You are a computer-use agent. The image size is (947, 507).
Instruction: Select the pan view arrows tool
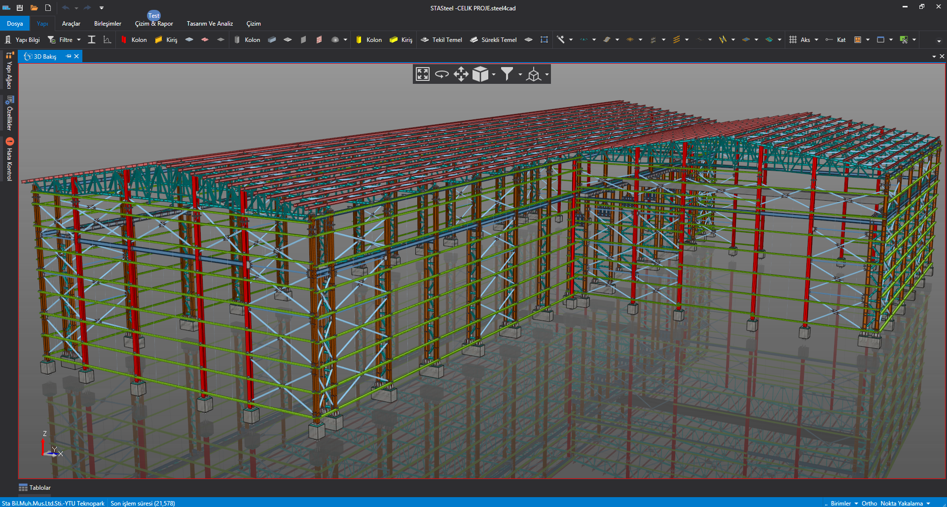coord(461,74)
